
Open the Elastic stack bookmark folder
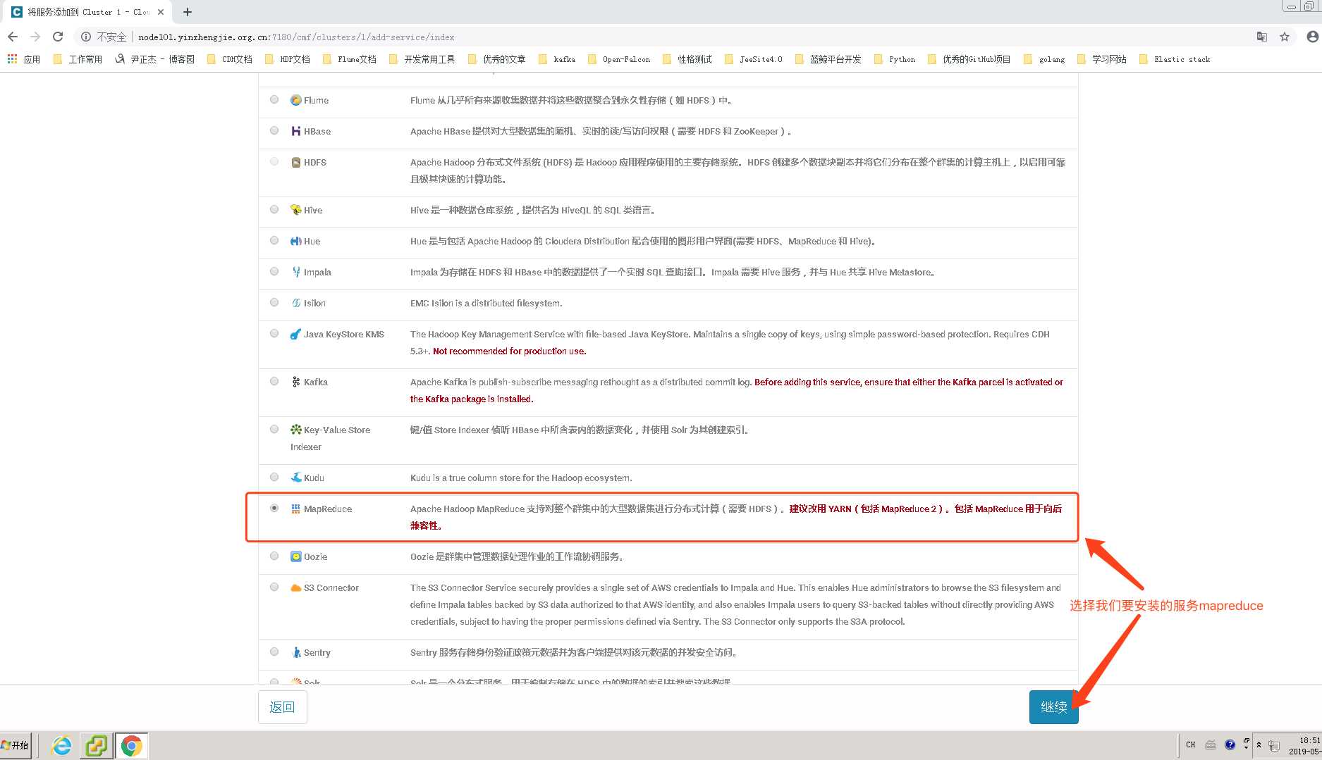click(x=1175, y=59)
